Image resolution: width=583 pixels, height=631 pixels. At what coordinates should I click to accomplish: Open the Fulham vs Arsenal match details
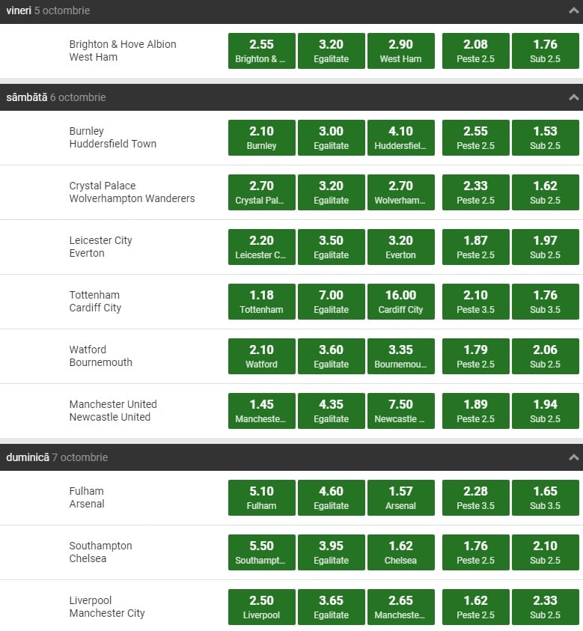pyautogui.click(x=87, y=498)
